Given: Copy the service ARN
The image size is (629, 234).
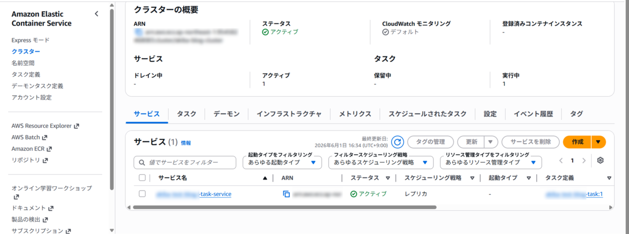Looking at the screenshot, I should click(x=286, y=194).
